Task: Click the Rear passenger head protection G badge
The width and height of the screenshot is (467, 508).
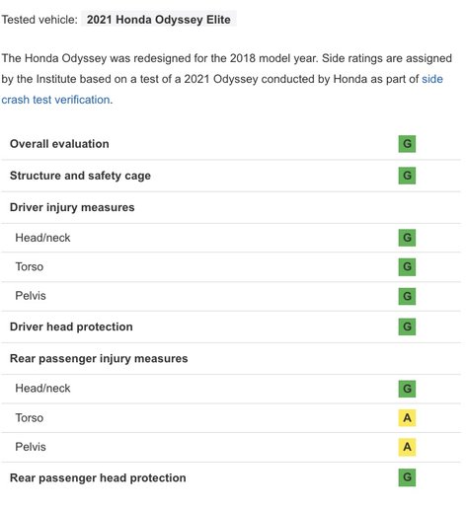Action: pyautogui.click(x=407, y=477)
